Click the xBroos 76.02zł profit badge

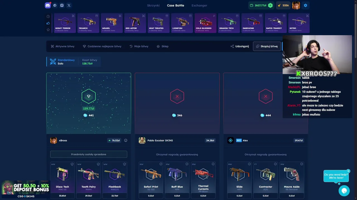pyautogui.click(x=114, y=140)
